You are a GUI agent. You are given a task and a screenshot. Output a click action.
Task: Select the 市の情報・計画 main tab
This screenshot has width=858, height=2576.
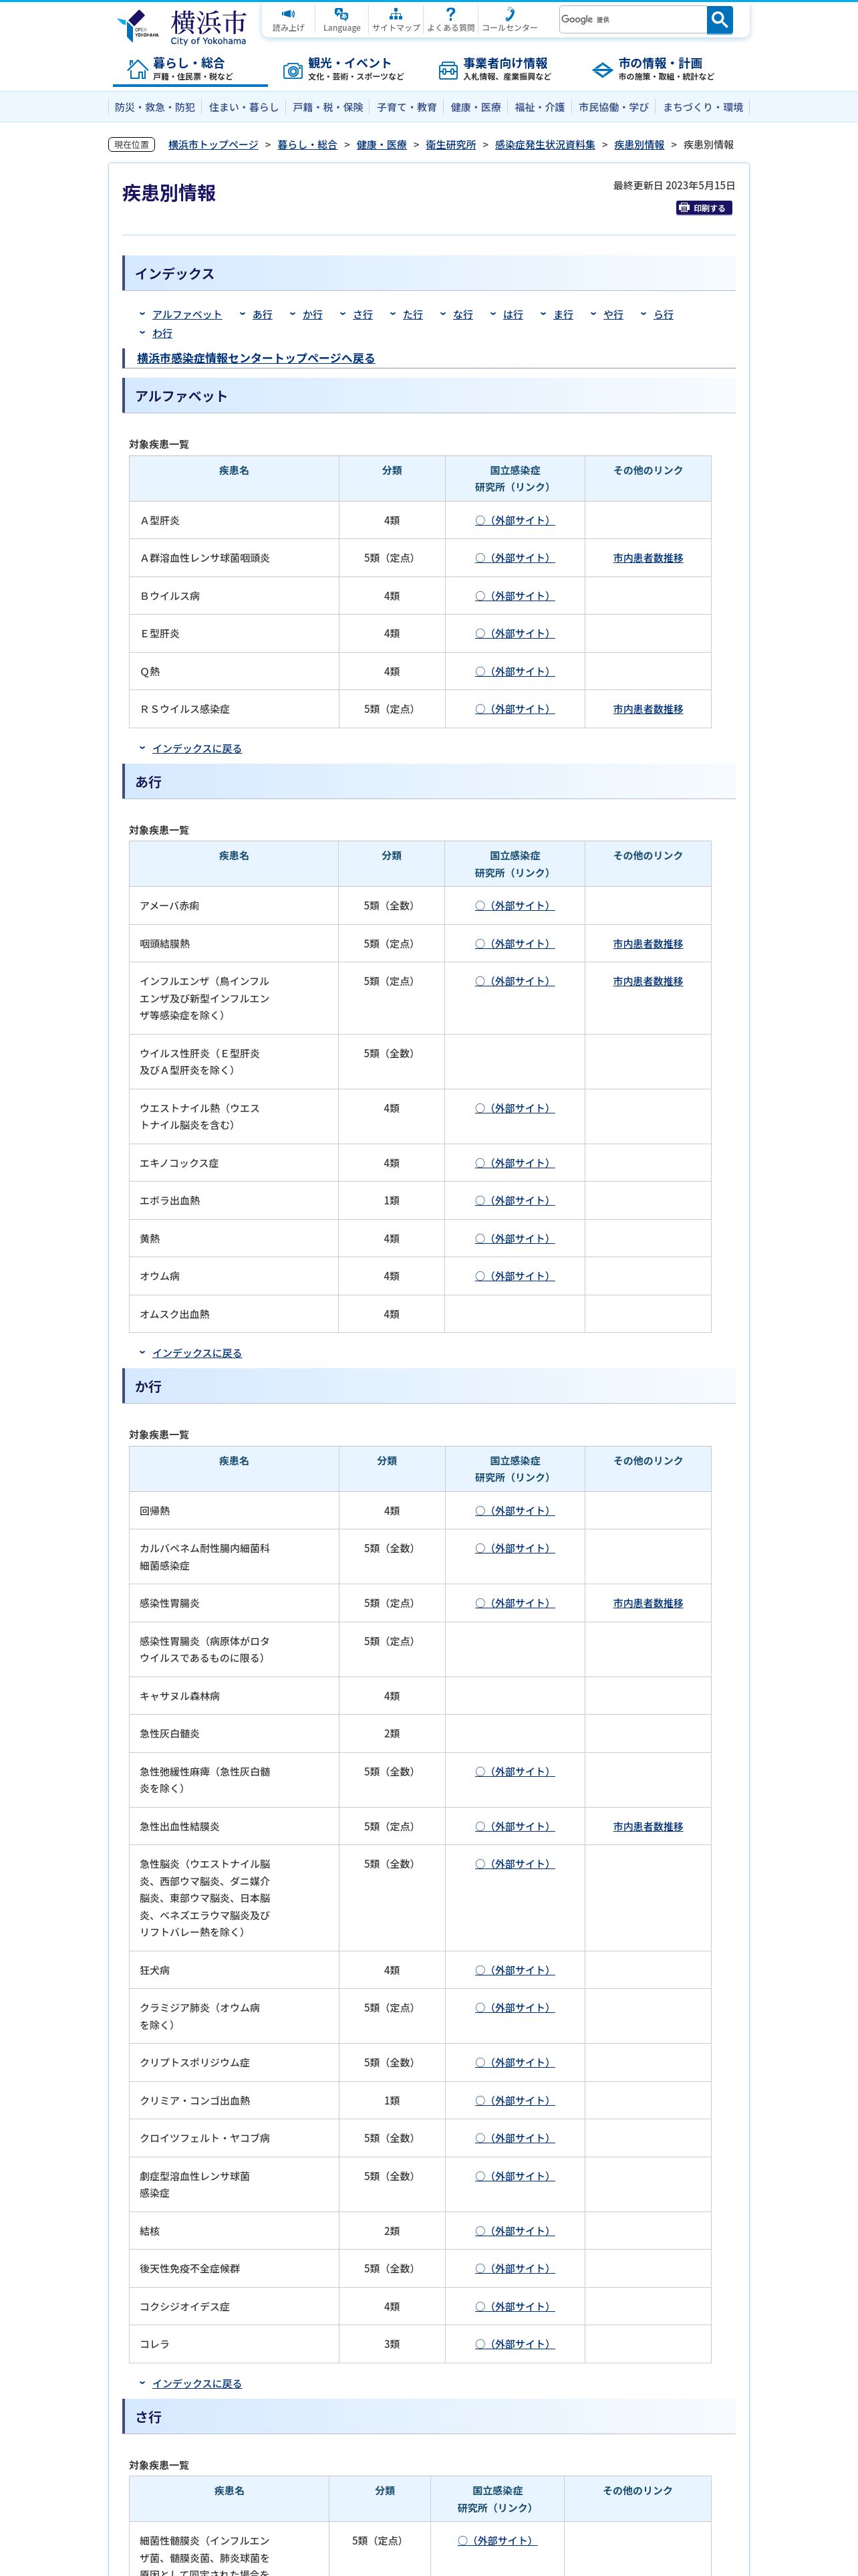click(654, 69)
